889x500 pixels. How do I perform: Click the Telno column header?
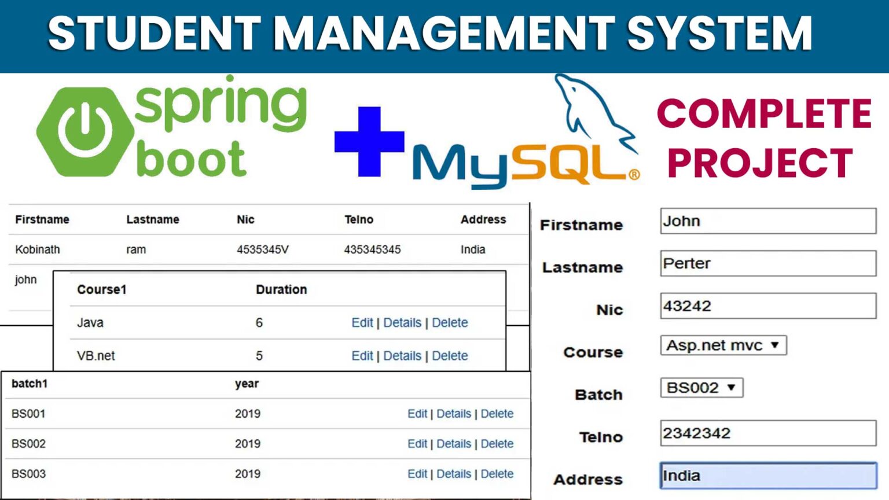359,220
